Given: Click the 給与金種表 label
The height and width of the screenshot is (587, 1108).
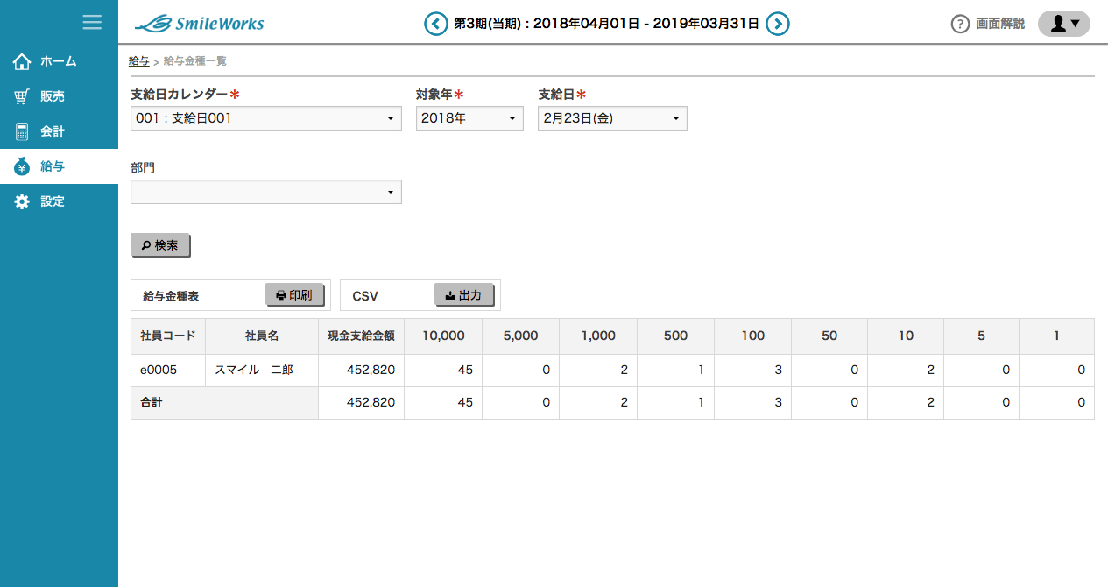Looking at the screenshot, I should 171,297.
